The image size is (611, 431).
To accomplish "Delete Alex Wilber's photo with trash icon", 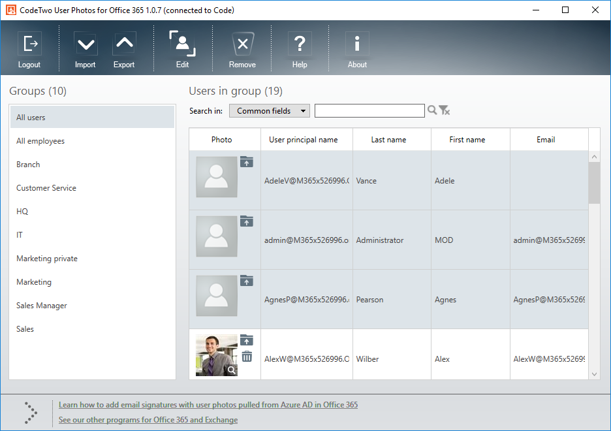I will point(247,356).
